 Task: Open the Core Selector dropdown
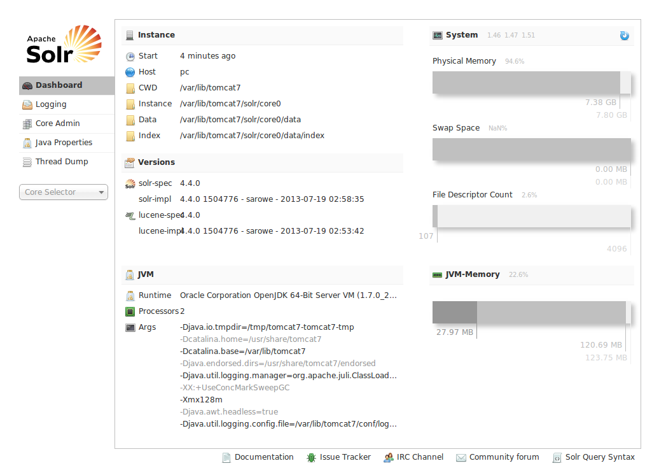coord(64,192)
